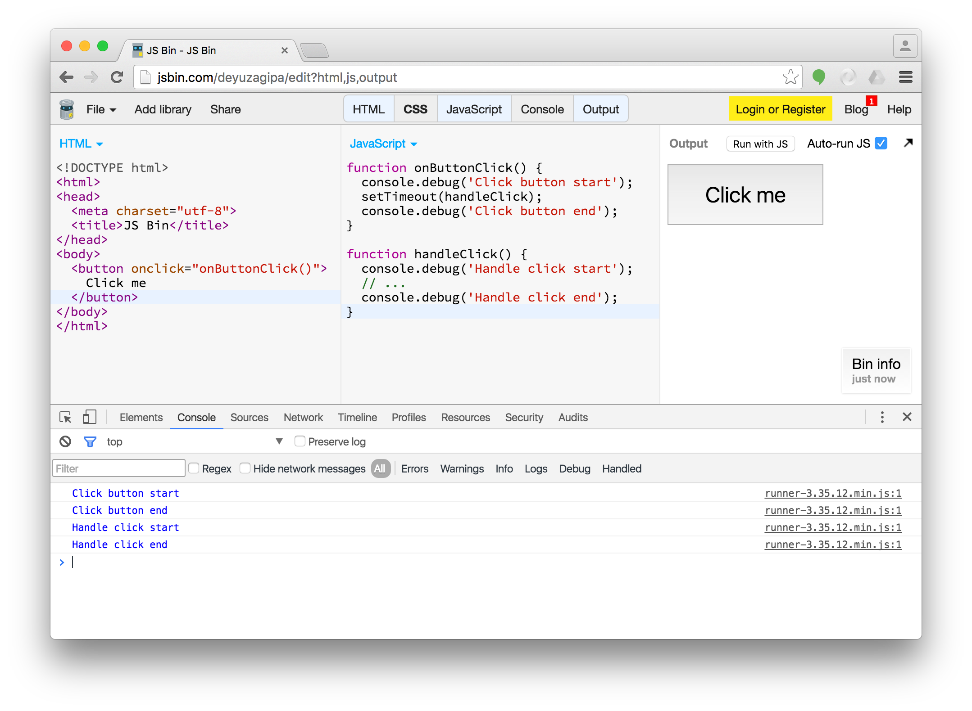
Task: Open the DevTools more-options vertical dots menu
Action: coord(882,417)
